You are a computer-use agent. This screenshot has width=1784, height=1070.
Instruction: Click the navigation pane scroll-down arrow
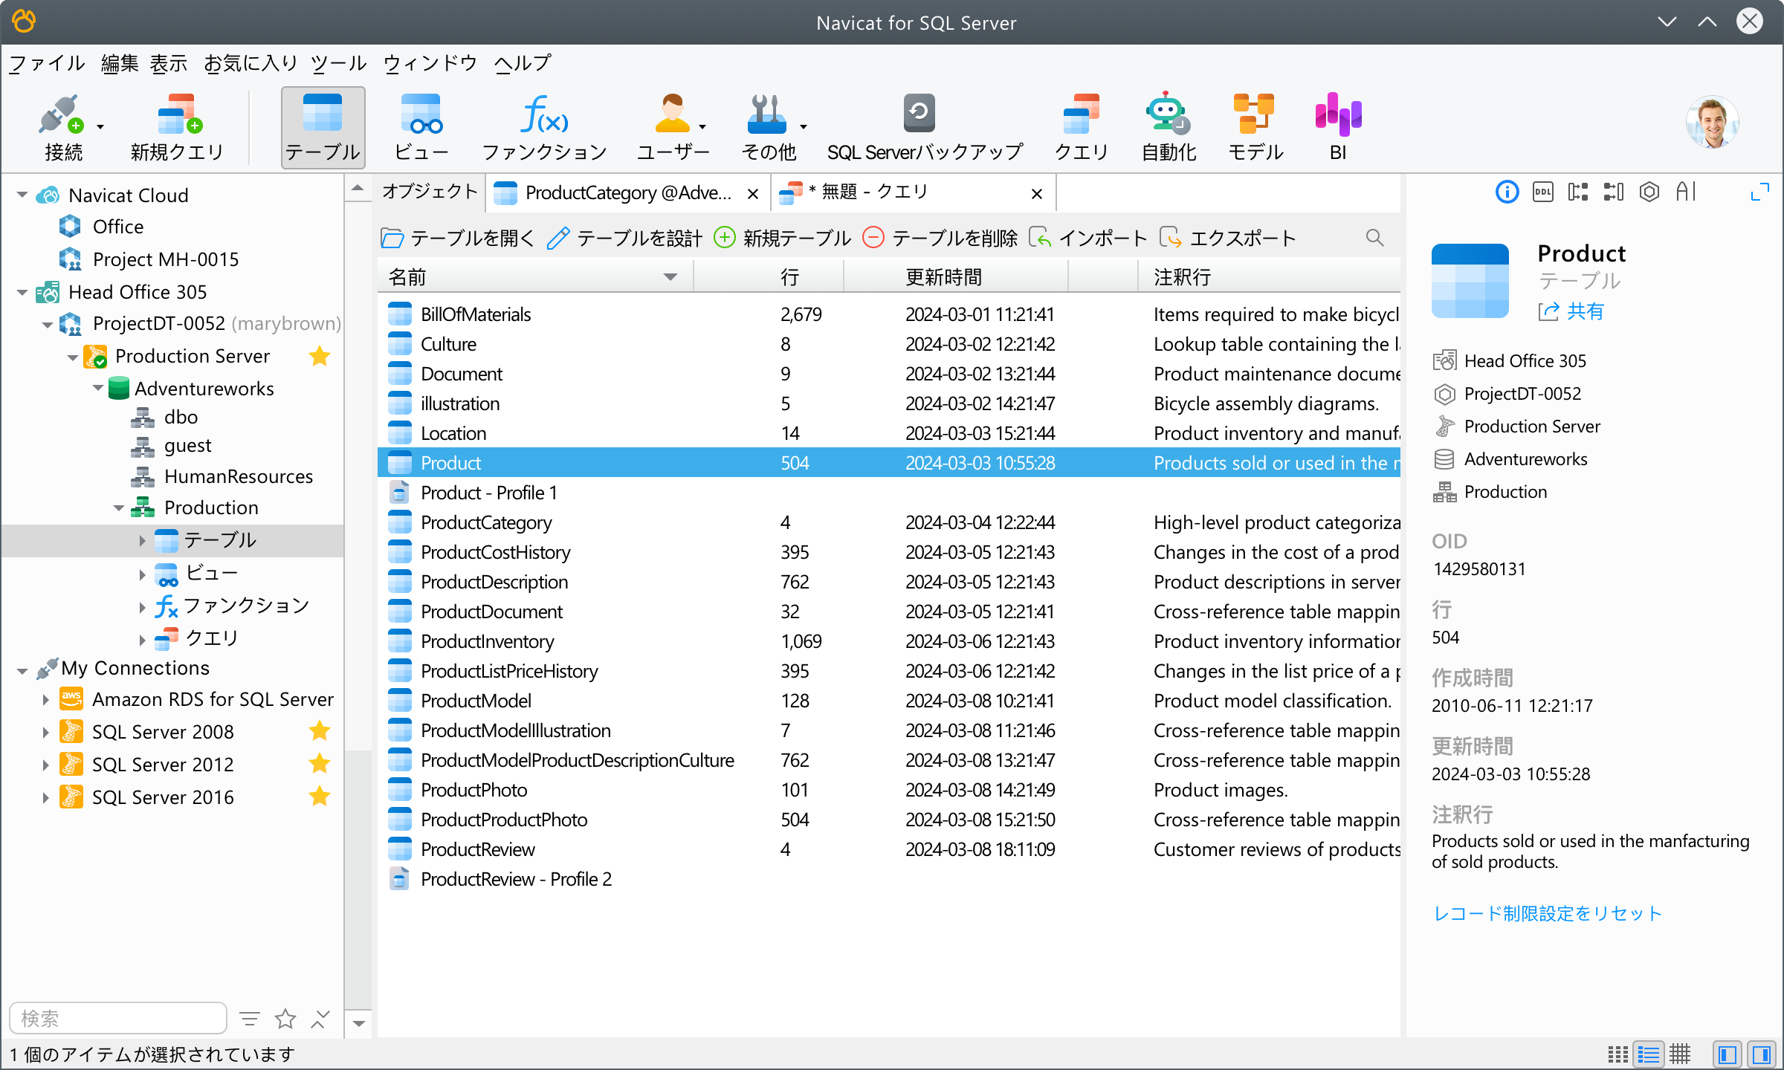click(x=358, y=1023)
